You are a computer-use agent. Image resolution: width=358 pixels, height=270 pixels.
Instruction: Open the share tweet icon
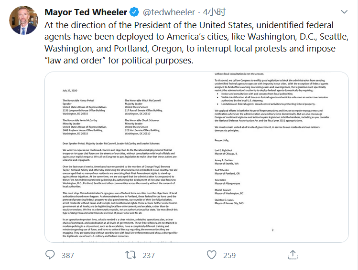(x=293, y=255)
